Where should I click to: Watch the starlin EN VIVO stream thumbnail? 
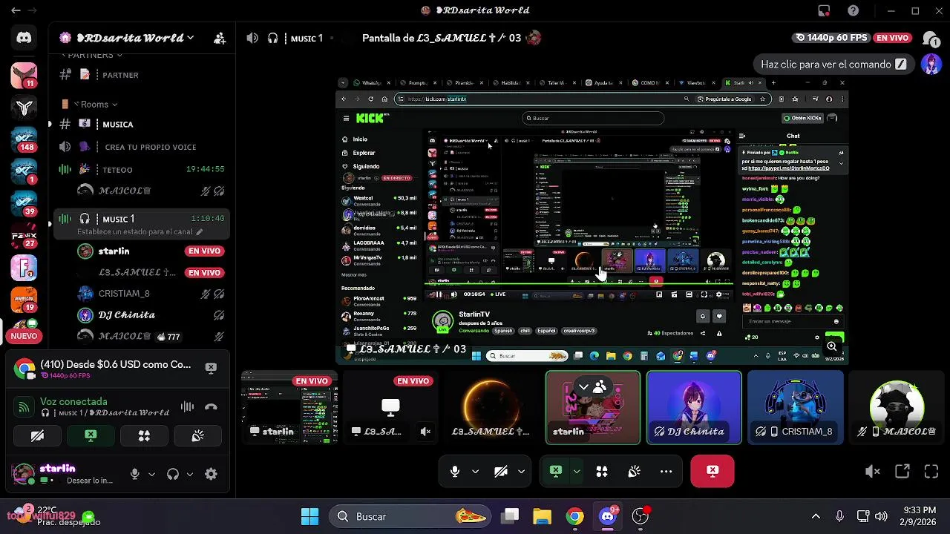tap(289, 408)
